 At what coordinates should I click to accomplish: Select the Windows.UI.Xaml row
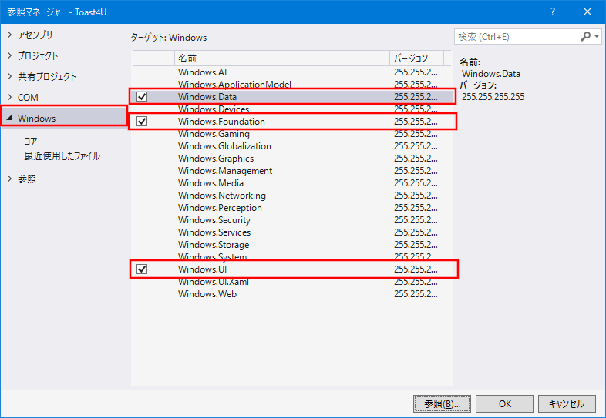[x=214, y=282]
